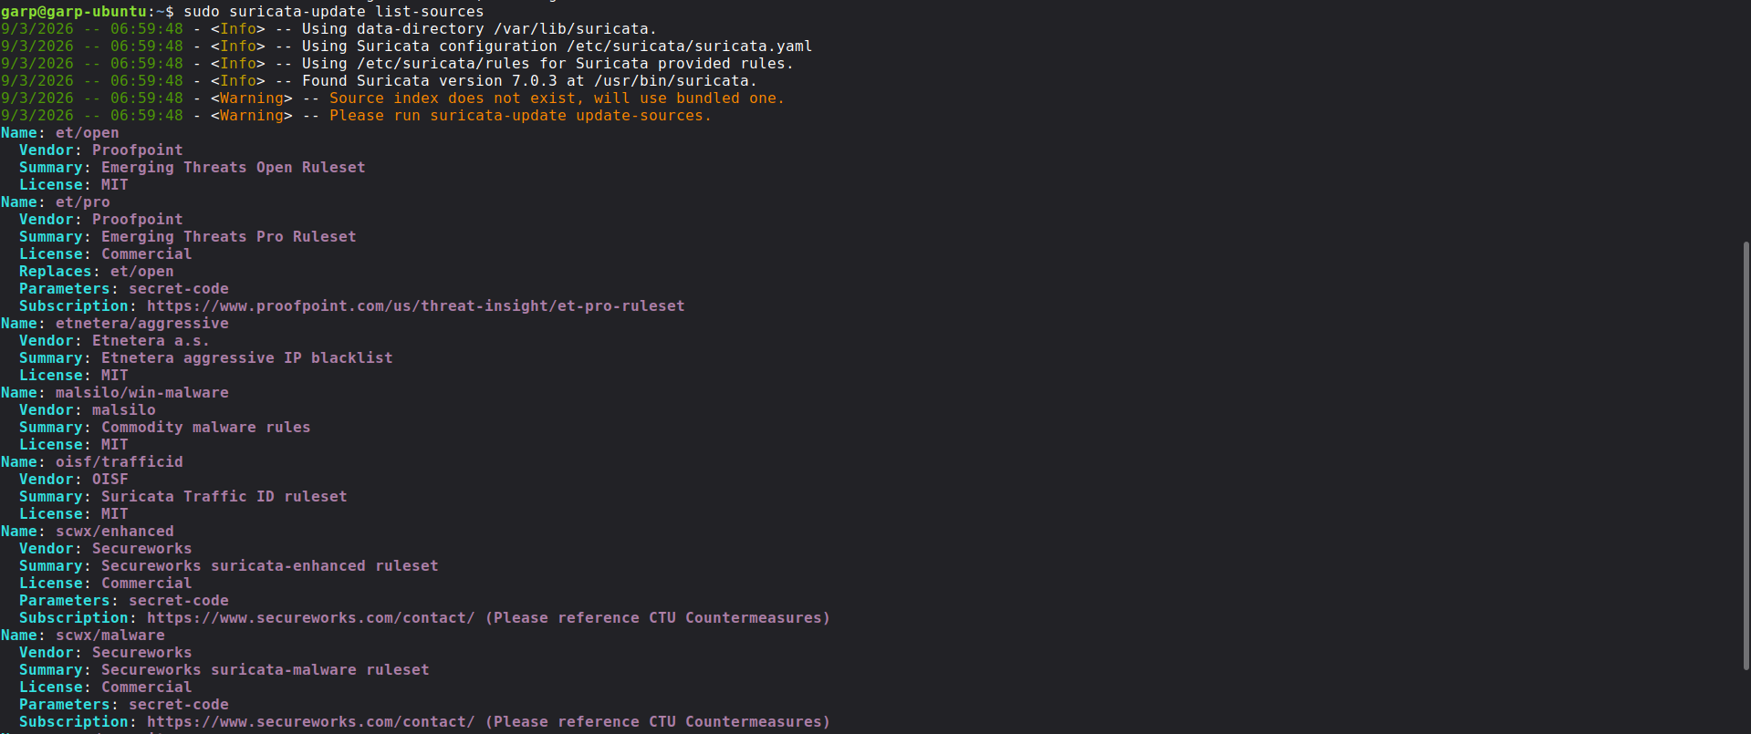
Task: Click the "Suricata Traffic ID ruleset" summary text
Action: pos(224,497)
